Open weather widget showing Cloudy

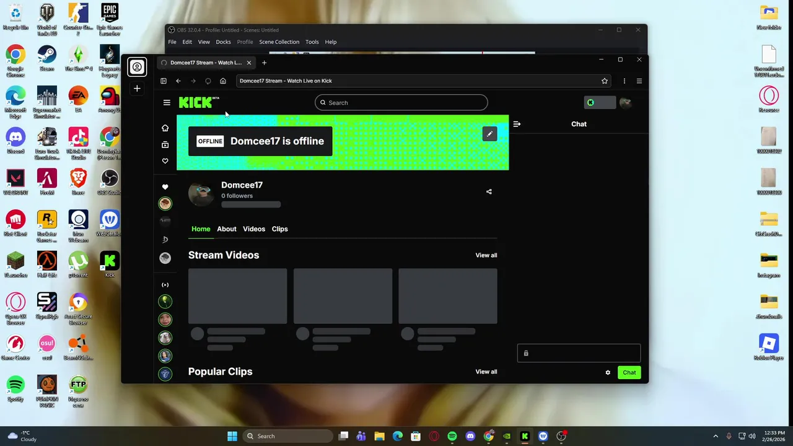click(22, 436)
